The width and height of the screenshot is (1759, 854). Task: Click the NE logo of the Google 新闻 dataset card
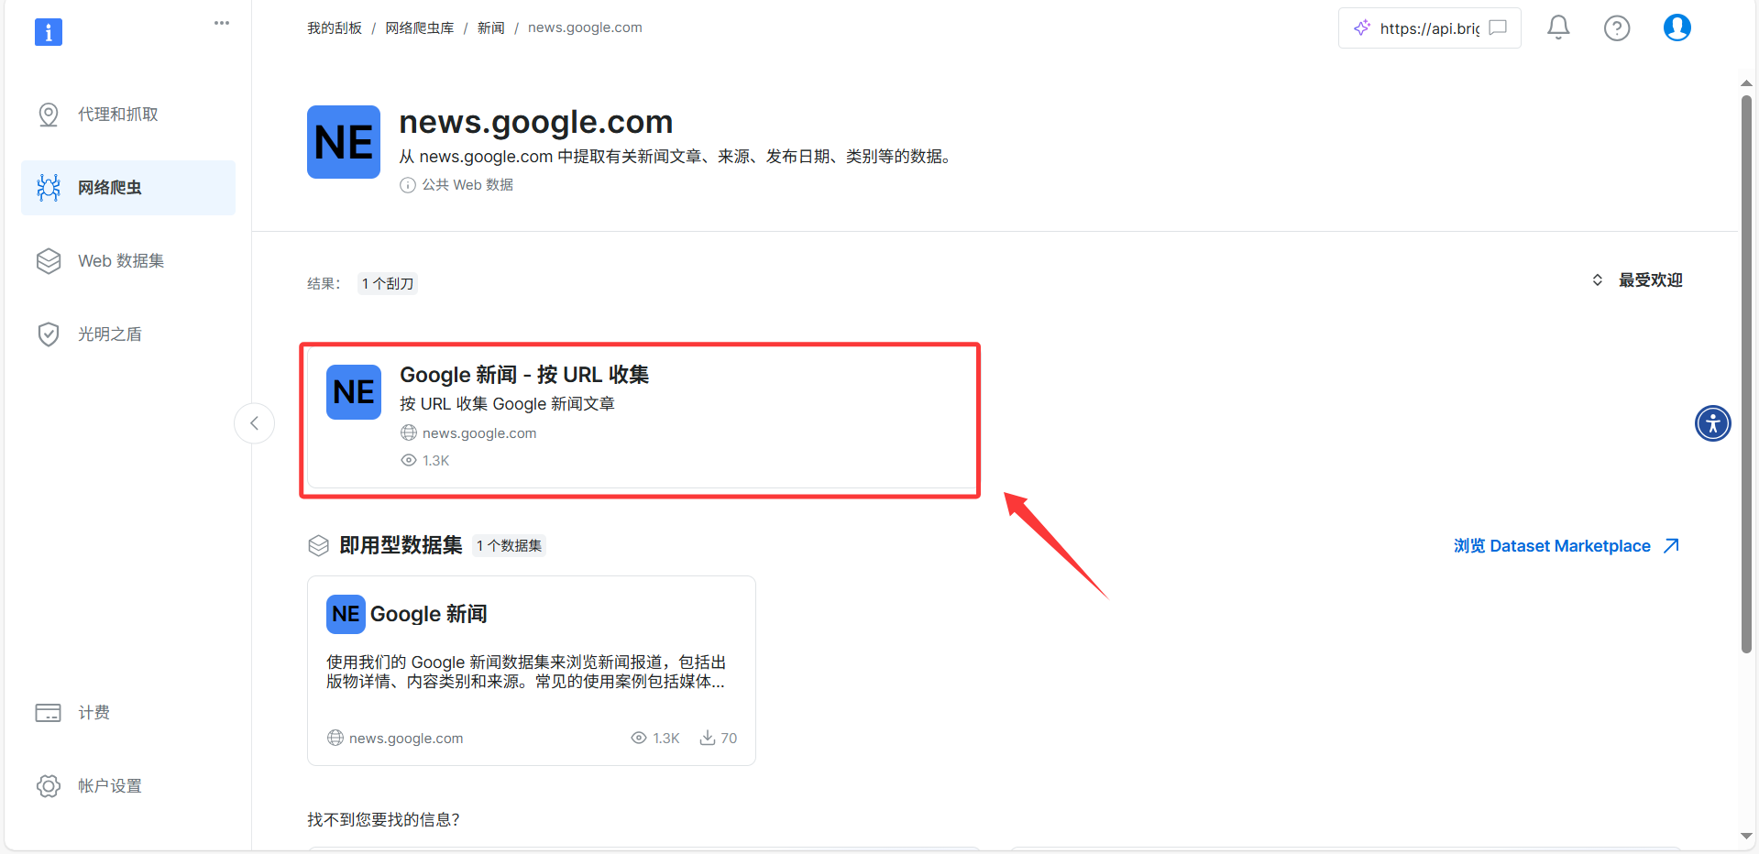[x=346, y=614]
